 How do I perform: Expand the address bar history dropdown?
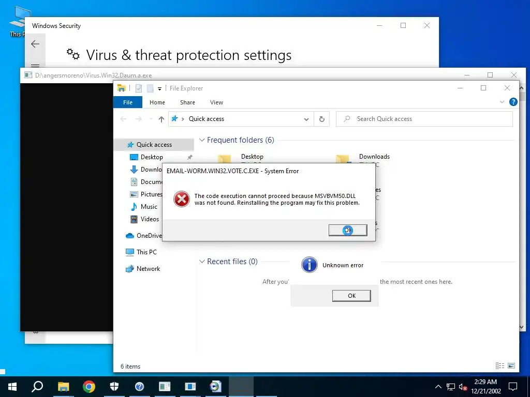click(x=306, y=119)
